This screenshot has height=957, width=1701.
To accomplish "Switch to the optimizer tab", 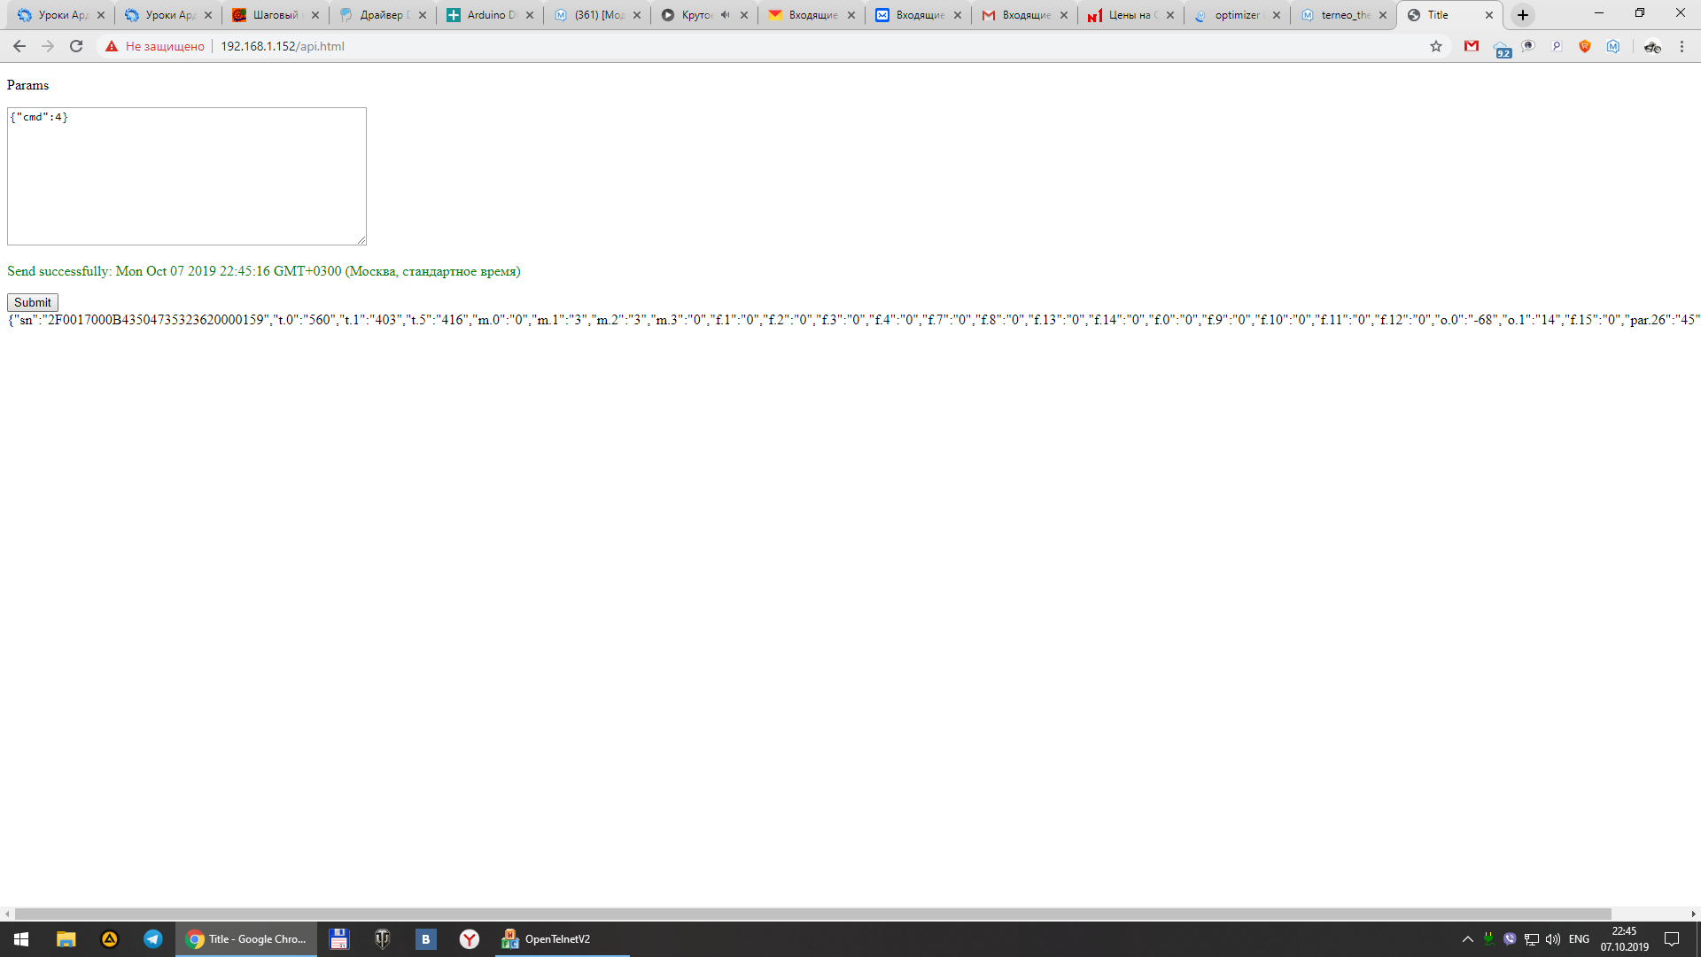I will tap(1235, 15).
